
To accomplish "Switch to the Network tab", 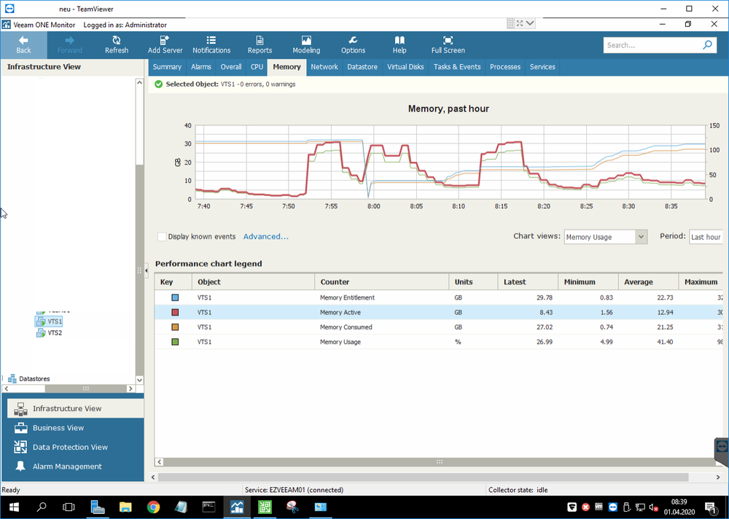I will point(324,67).
